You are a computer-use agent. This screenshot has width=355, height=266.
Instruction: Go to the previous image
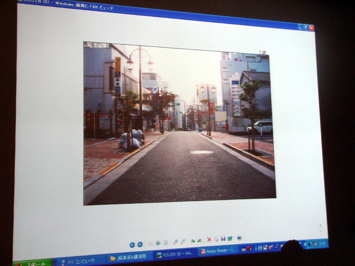132,245
